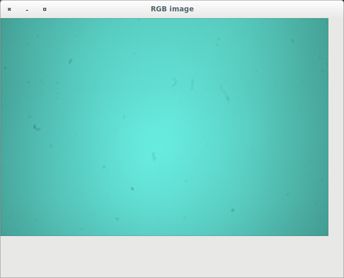Click the empty title bar right of the title
This screenshot has width=344, height=278.
(x=270, y=9)
